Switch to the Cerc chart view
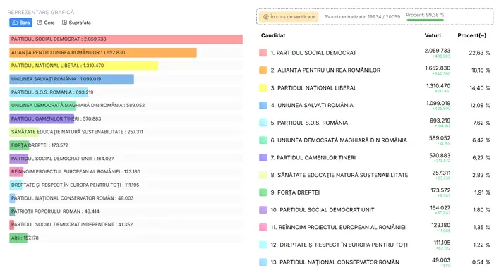The height and width of the screenshot is (270, 494). 46,23
